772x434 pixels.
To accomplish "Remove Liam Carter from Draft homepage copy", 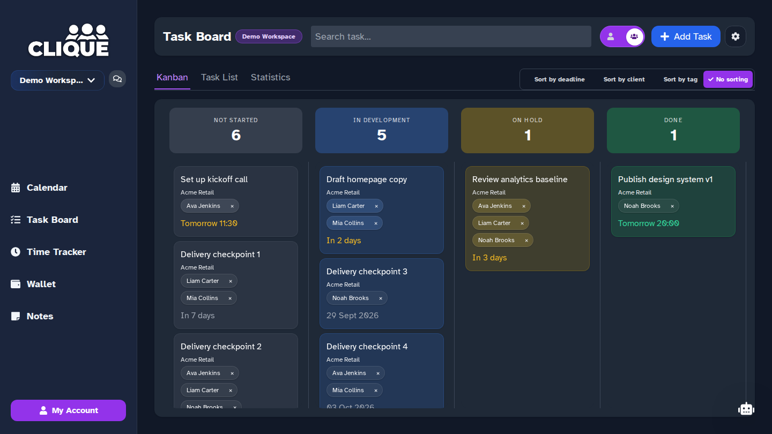I will [x=376, y=206].
